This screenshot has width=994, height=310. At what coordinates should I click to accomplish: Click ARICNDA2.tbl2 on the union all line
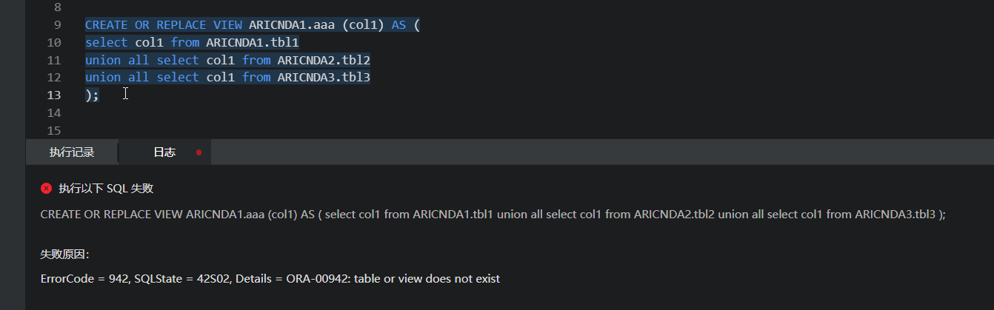324,60
